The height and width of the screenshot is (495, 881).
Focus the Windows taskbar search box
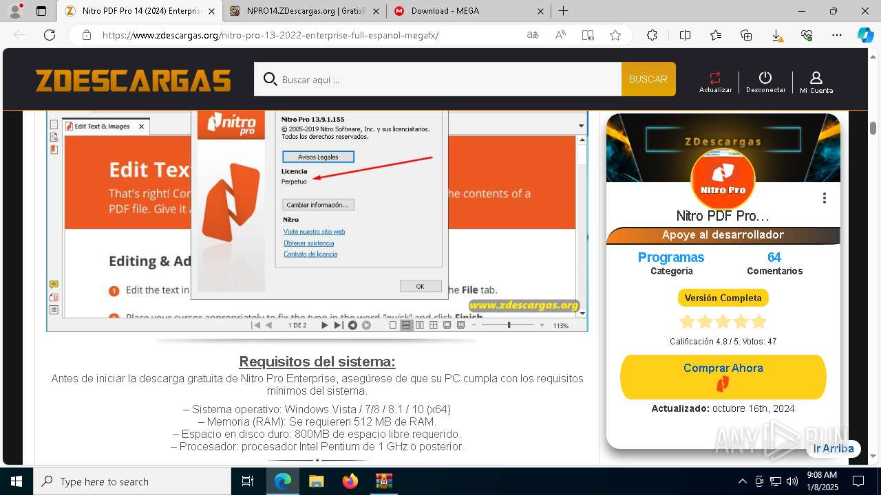[x=132, y=481]
